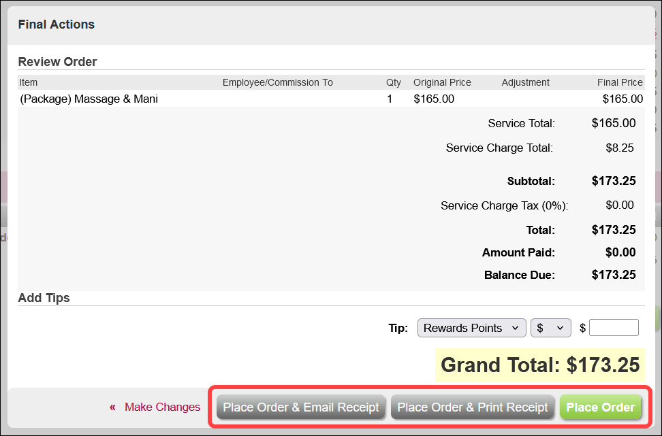Open the $ tip type dropdown
The image size is (662, 436).
550,328
